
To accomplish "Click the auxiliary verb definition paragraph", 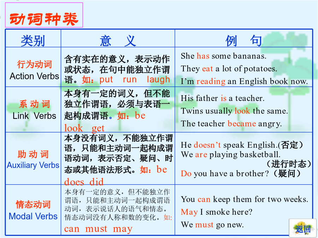I will click(118, 160).
